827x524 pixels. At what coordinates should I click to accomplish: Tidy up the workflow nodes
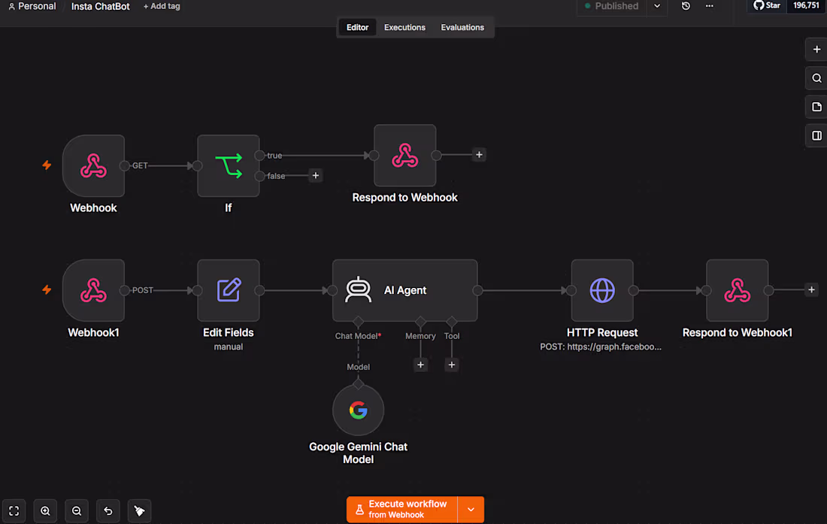click(x=139, y=510)
